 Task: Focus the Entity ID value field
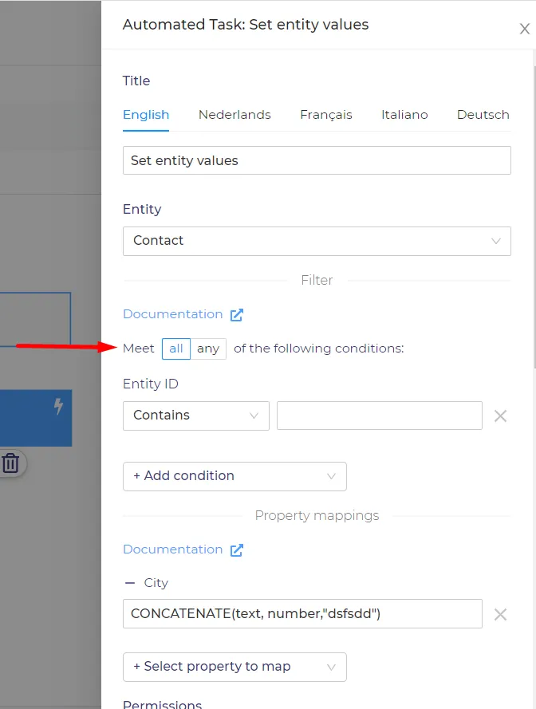[379, 416]
